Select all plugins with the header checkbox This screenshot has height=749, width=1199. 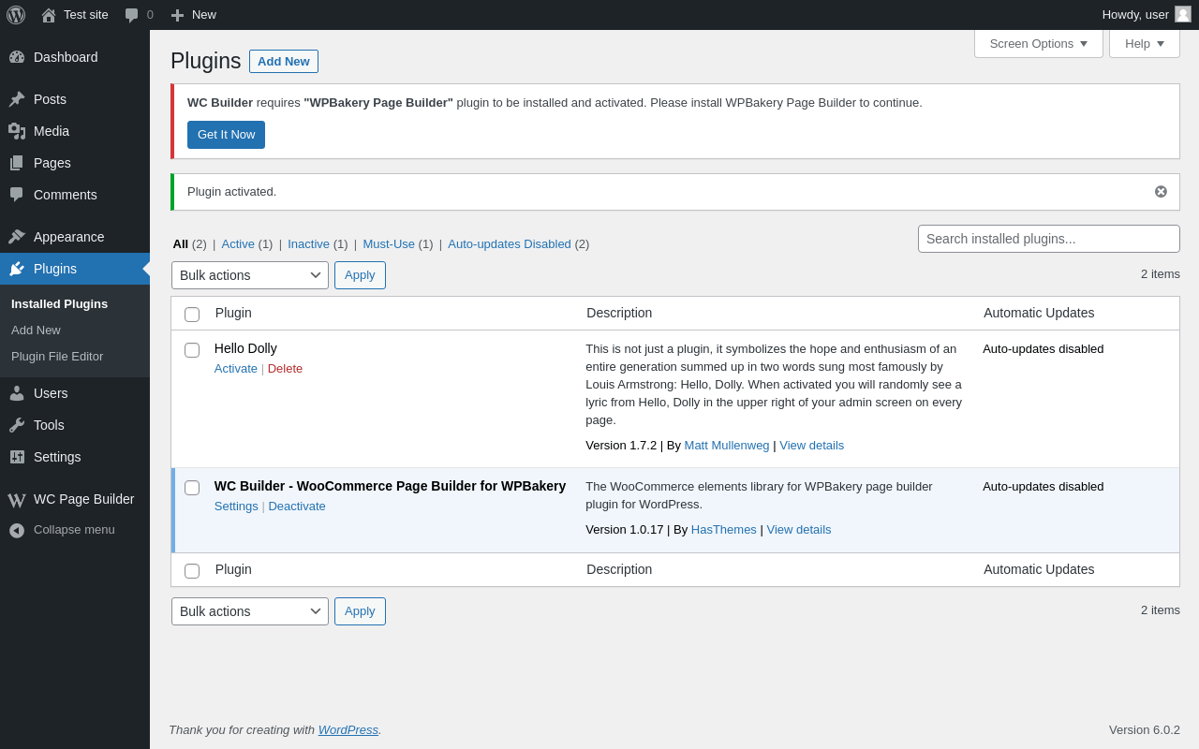(x=192, y=315)
